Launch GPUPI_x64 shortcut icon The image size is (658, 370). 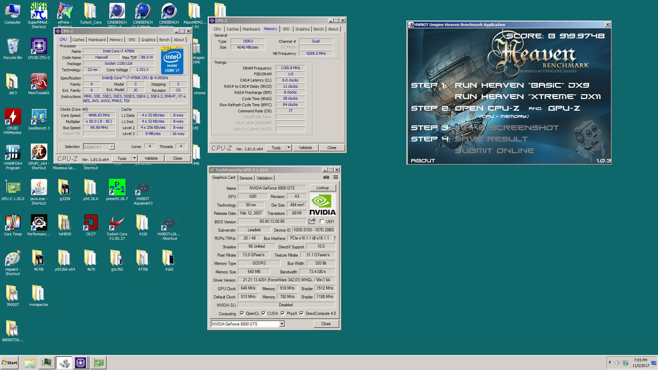[39, 157]
